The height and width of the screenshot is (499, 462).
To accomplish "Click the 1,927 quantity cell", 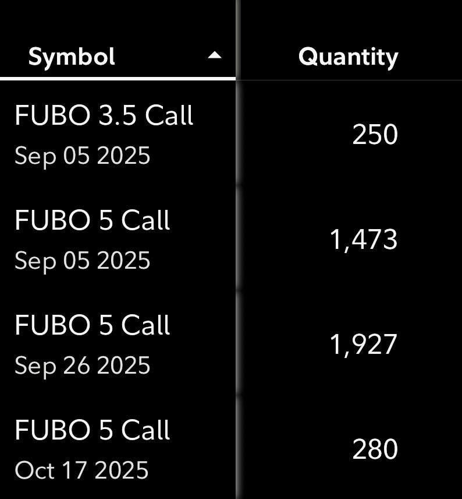I will pos(364,345).
